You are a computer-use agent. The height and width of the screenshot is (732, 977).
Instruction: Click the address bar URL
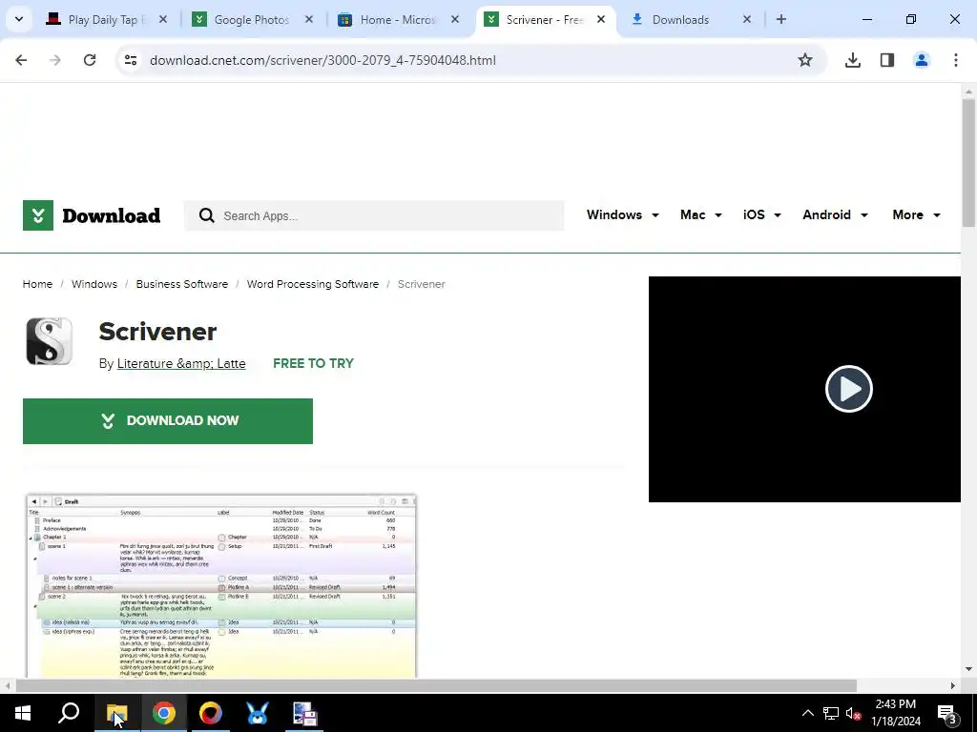(322, 60)
